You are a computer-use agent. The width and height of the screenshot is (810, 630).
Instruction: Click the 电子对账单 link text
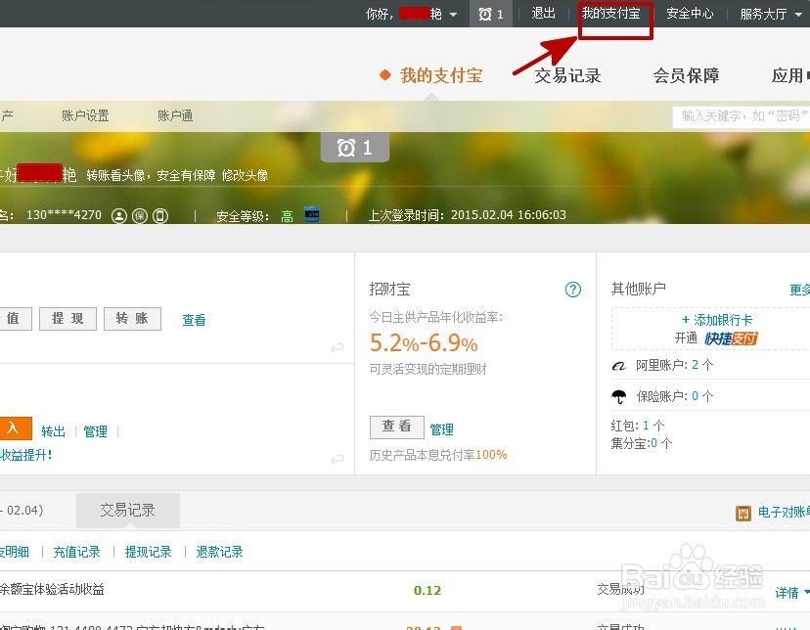click(784, 513)
